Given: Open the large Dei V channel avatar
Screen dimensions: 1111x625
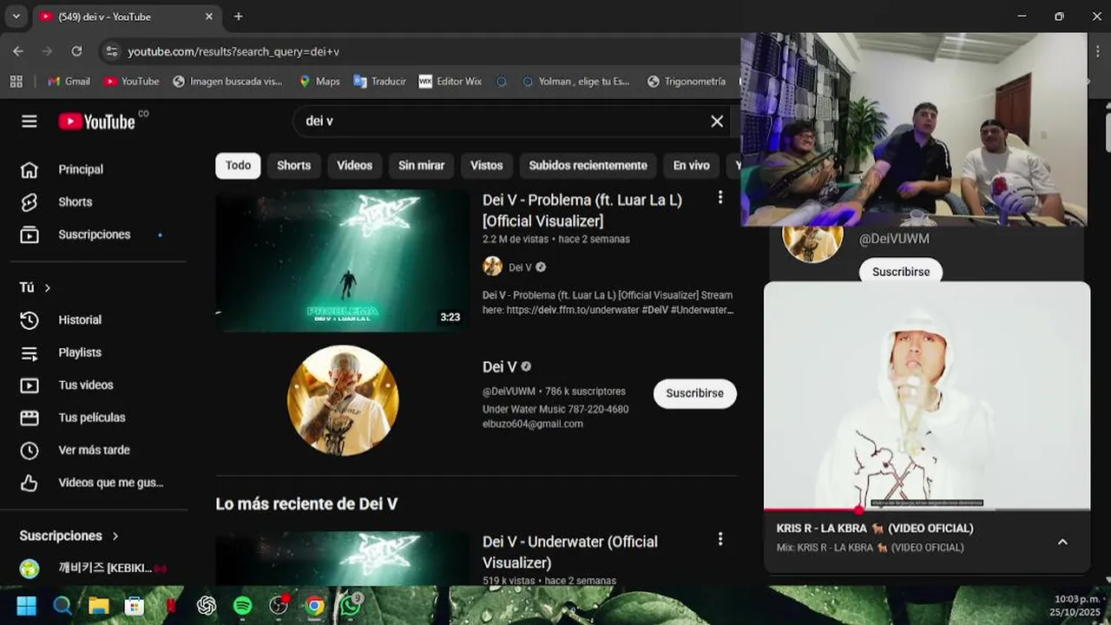Looking at the screenshot, I should pos(343,400).
